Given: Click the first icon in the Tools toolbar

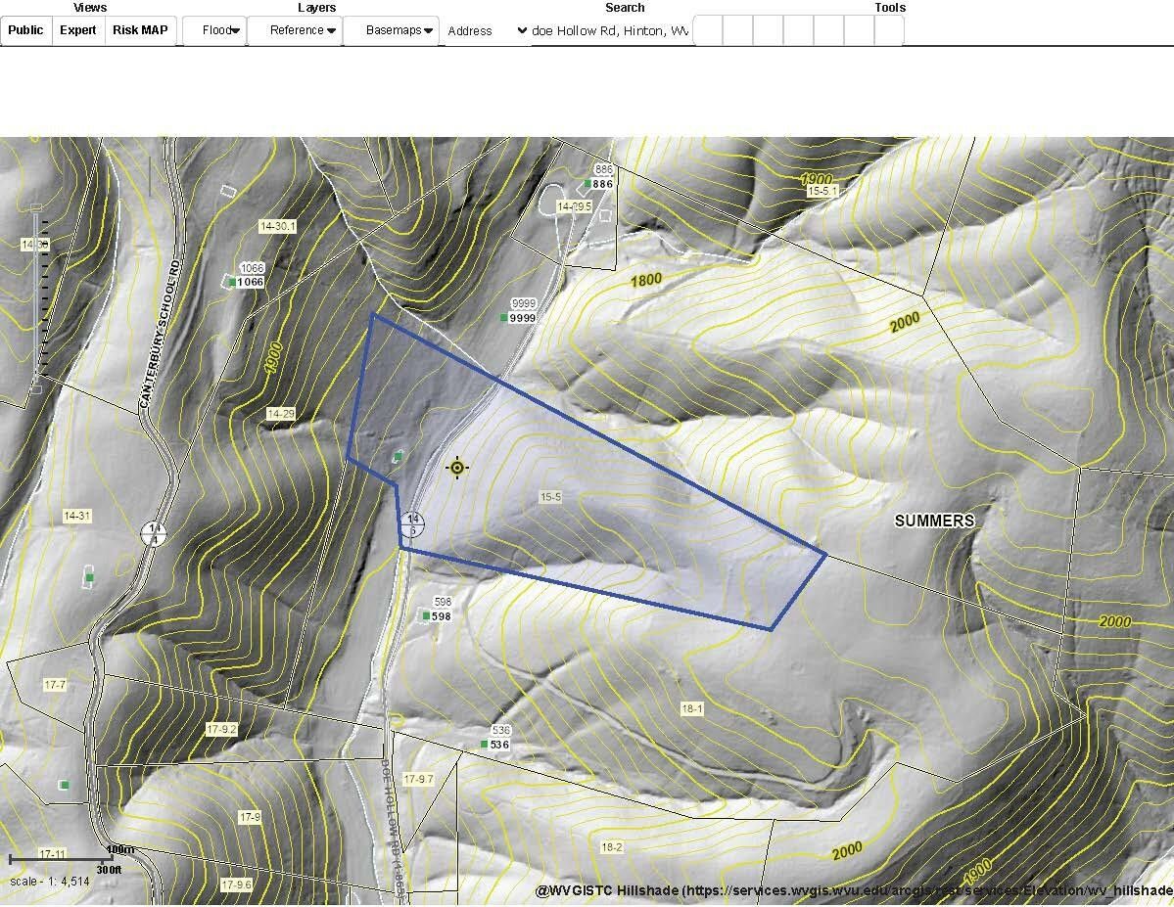Looking at the screenshot, I should 706,30.
